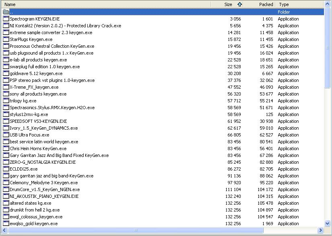Click the best service latin world keygen icon
Viewport: 332px width, 236px height.
point(6,141)
